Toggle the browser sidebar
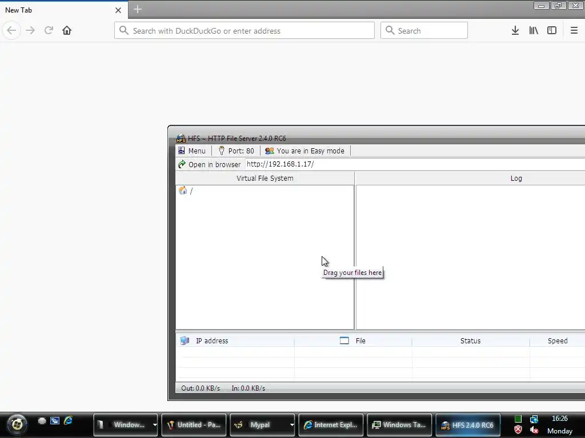 point(552,31)
